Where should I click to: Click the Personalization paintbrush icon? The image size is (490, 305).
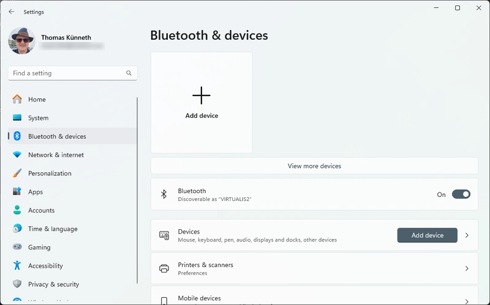coord(17,173)
